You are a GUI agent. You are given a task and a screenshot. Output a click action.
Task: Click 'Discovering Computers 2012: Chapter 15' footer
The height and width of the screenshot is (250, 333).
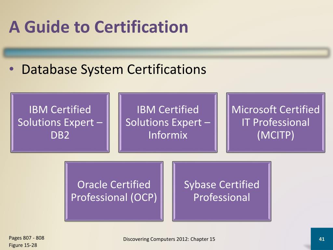(169, 239)
